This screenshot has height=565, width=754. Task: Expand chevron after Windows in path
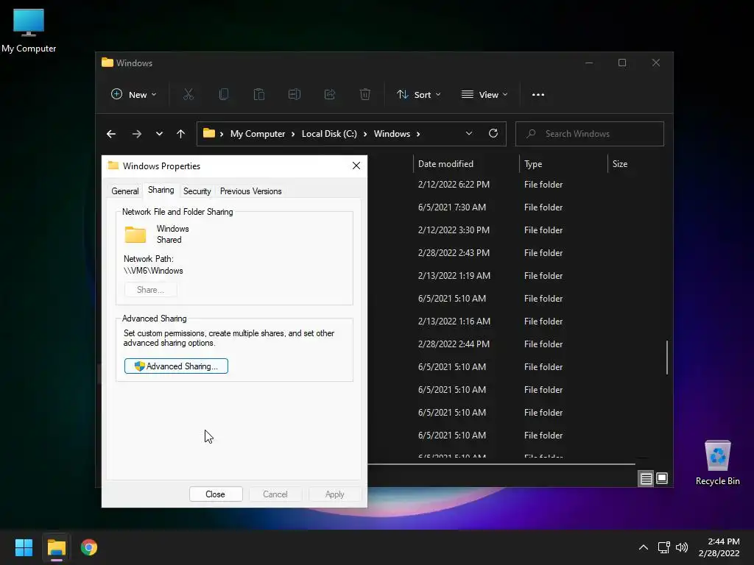418,134
